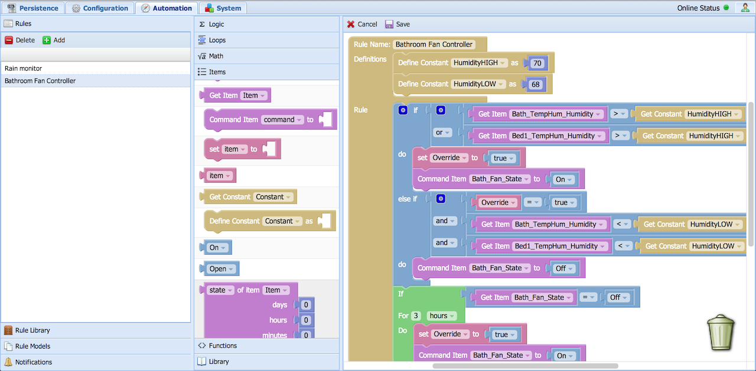The image size is (756, 371).
Task: Click the value 70 number block
Action: [537, 63]
